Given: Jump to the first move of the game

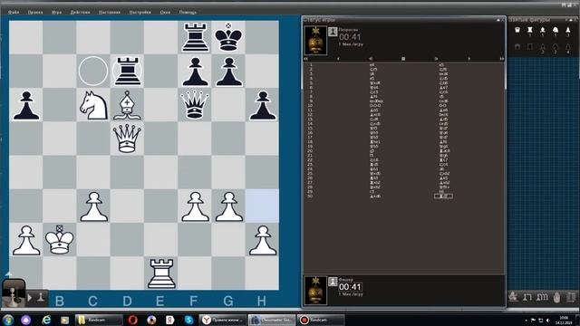Looking at the screenshot, I should [306, 58].
